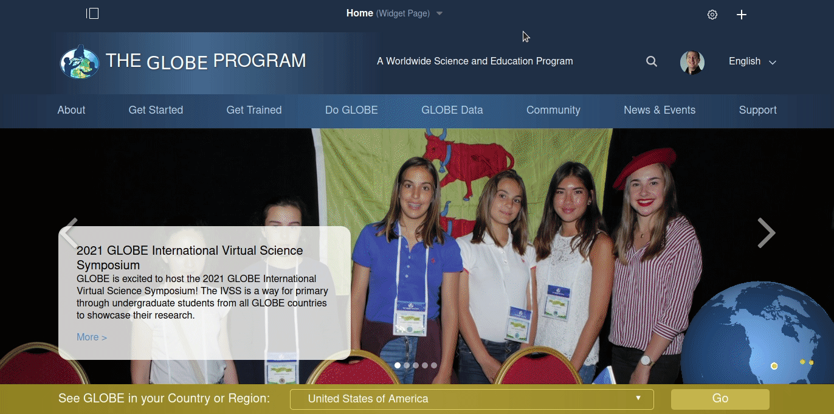Go to previous carousel slide arrow
This screenshot has width=834, height=414.
(x=69, y=233)
